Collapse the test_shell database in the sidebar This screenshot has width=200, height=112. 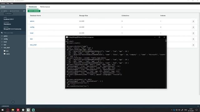[x=2, y=48]
